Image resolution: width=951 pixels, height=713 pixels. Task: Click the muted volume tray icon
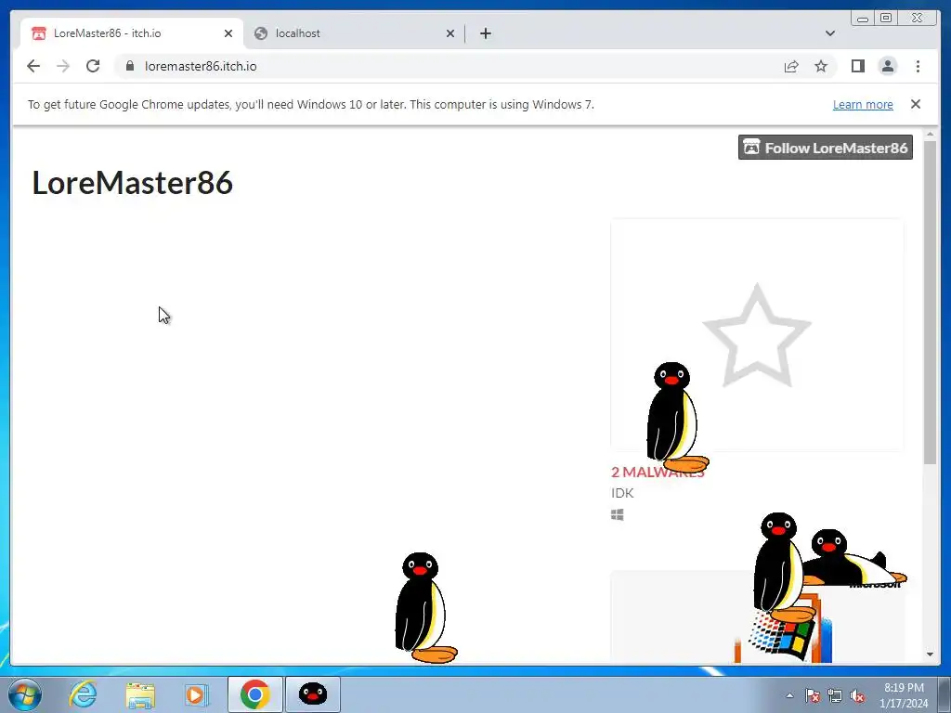(857, 695)
